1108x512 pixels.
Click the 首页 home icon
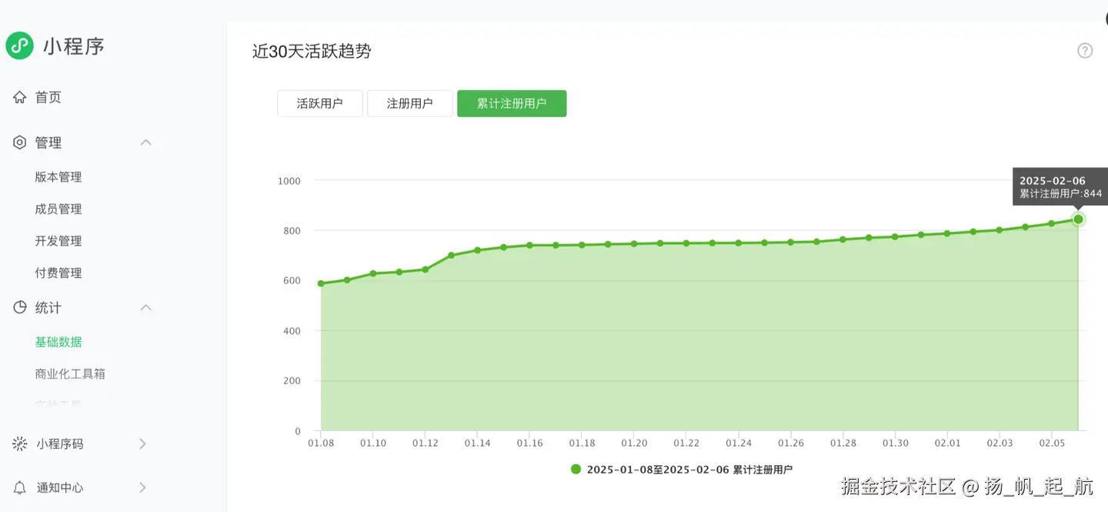point(20,97)
